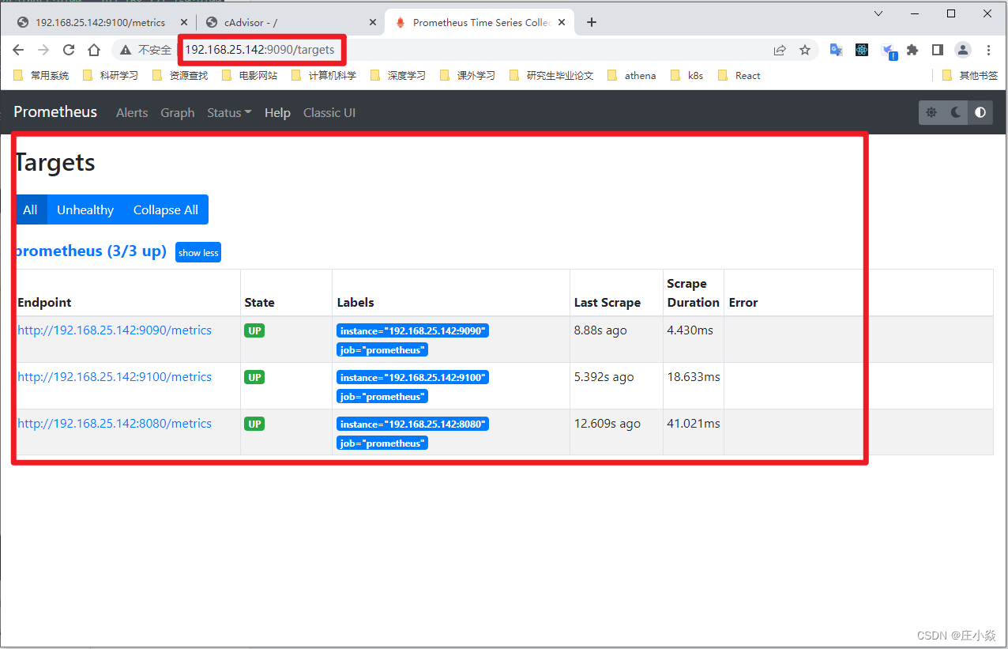
Task: Select the All targets filter
Action: 30,209
